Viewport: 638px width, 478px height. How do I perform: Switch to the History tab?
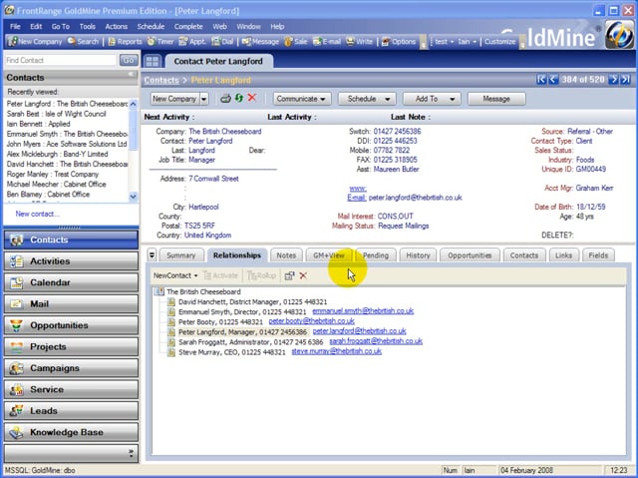click(418, 255)
